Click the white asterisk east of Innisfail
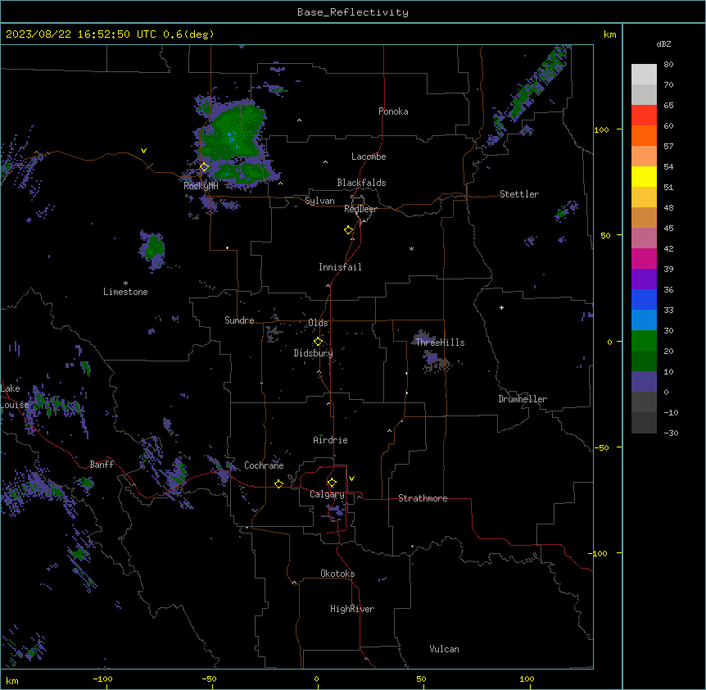The height and width of the screenshot is (690, 706). point(411,248)
